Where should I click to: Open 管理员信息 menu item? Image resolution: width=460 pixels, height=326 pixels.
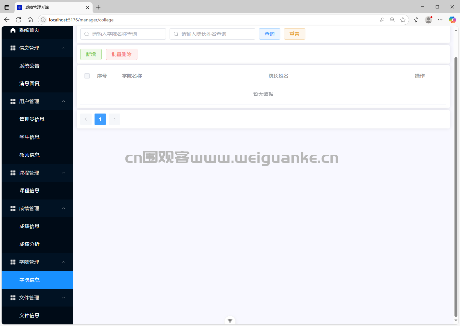pyautogui.click(x=37, y=119)
